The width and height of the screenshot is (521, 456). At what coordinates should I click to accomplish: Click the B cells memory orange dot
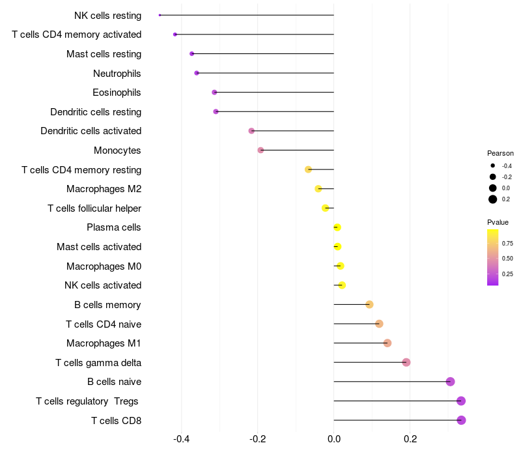[369, 304]
